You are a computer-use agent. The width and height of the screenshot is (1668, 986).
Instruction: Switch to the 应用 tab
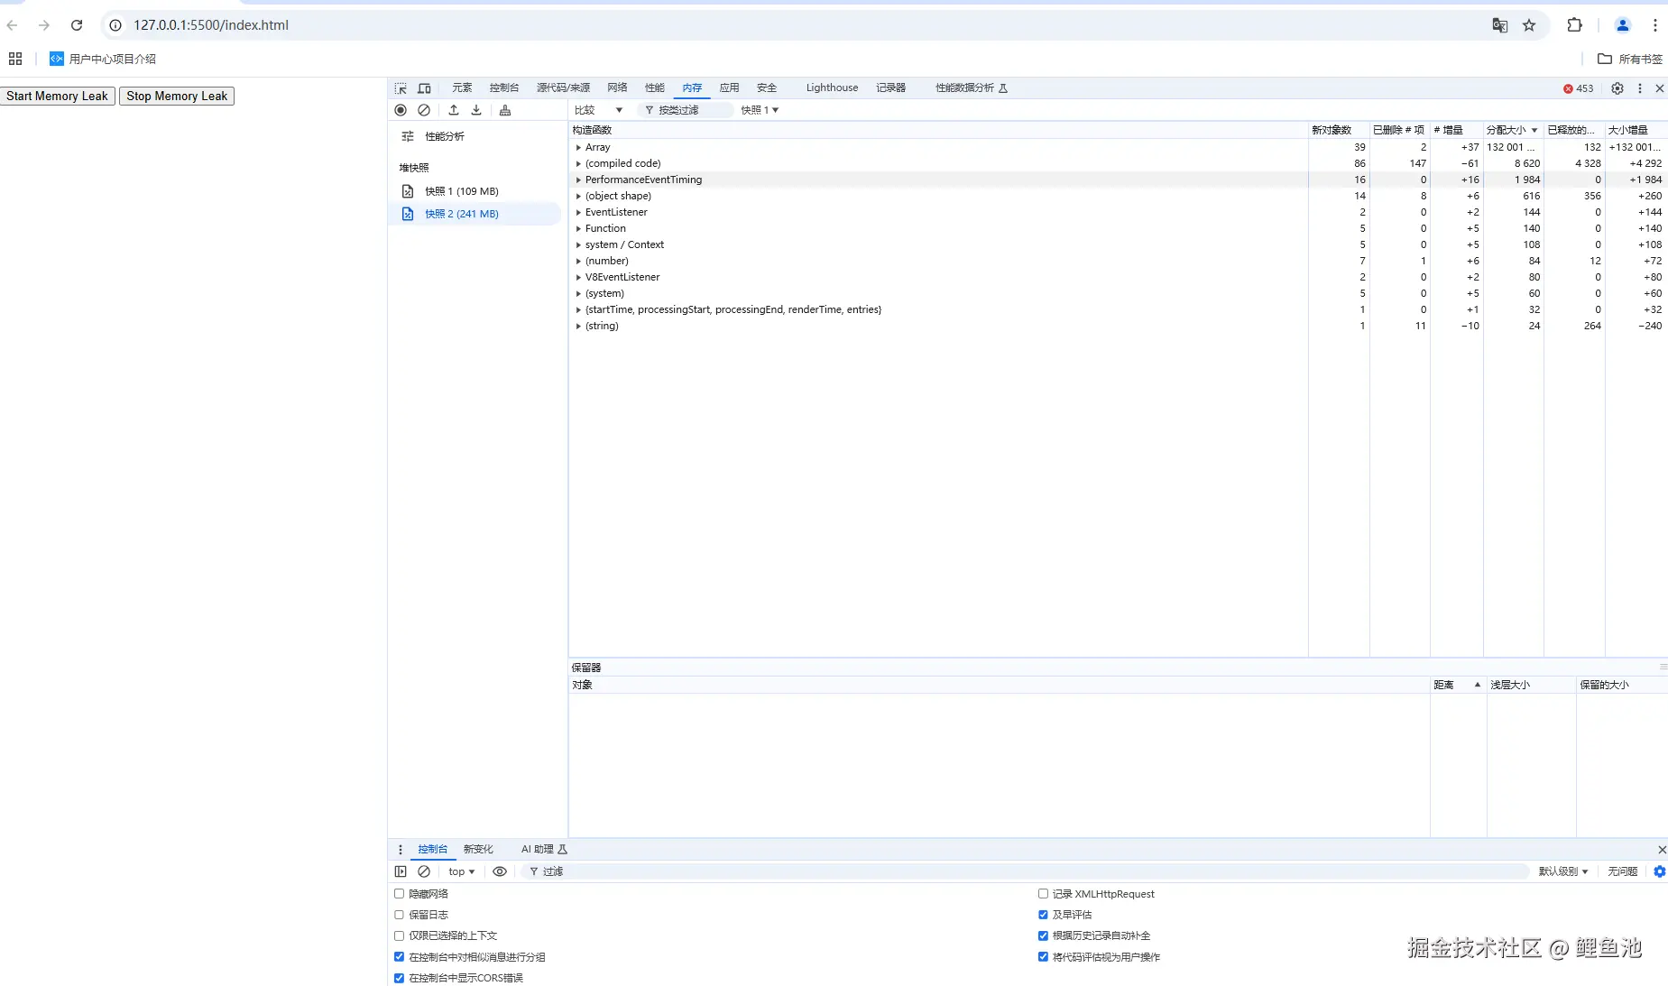729,88
